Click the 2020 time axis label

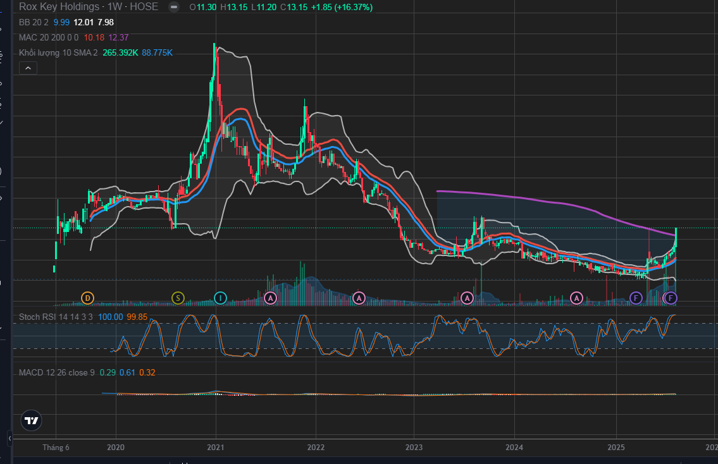[x=115, y=447]
